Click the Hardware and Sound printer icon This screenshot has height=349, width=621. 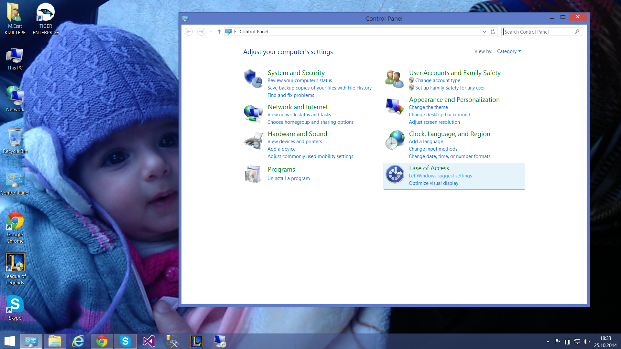click(x=253, y=141)
